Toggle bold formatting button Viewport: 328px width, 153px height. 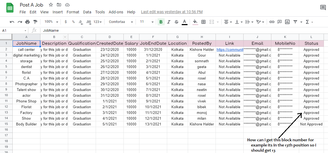pyautogui.click(x=161, y=22)
